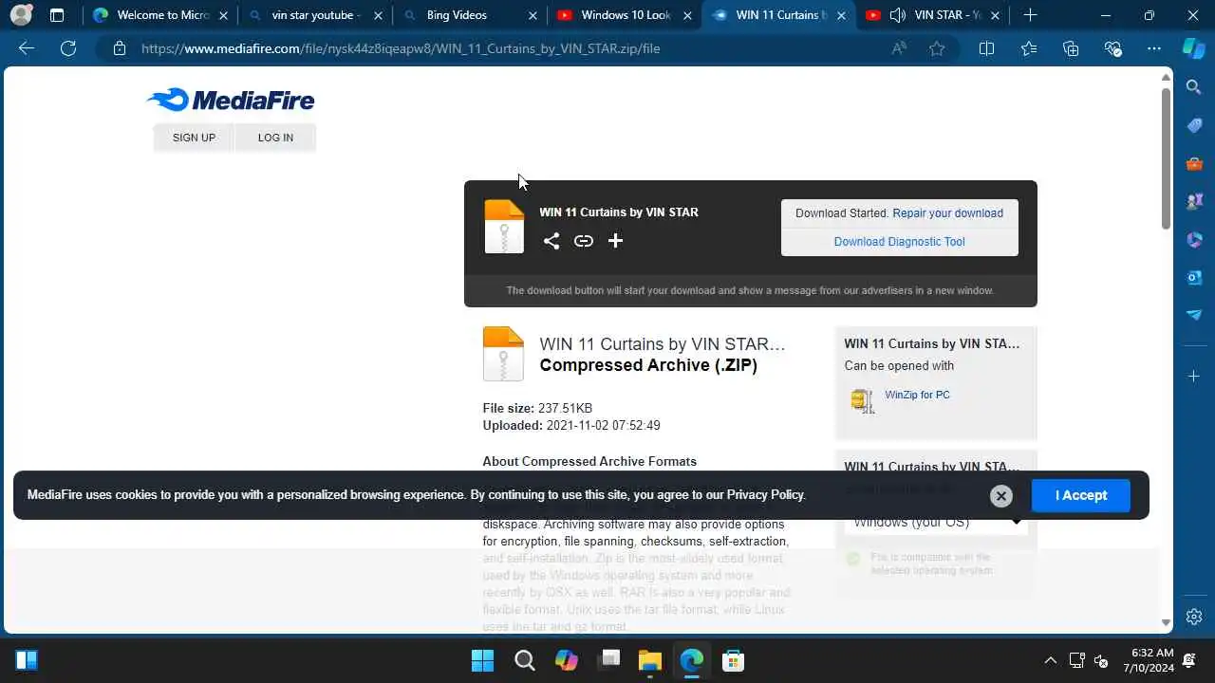This screenshot has height=683, width=1215.
Task: Accept cookies with I Accept
Action: pyautogui.click(x=1081, y=495)
